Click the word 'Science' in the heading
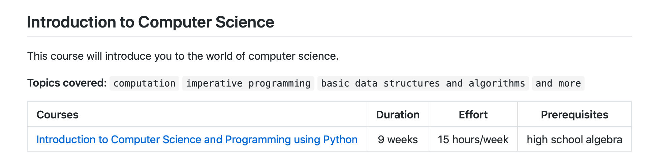 click(245, 22)
